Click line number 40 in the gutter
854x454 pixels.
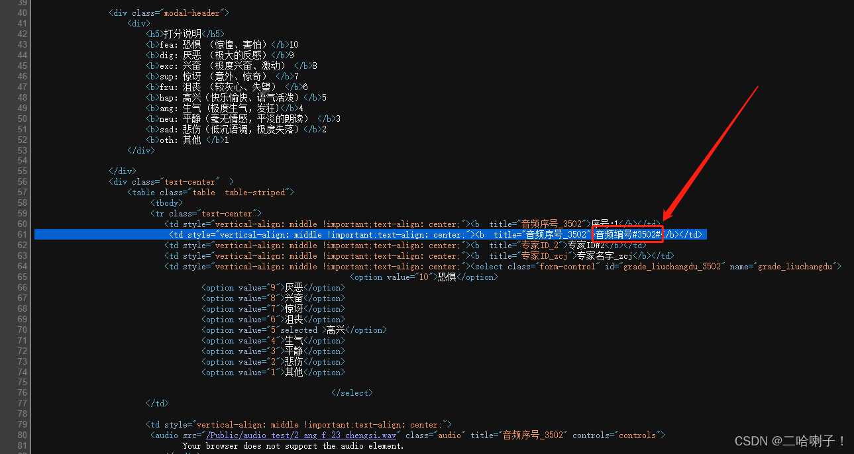coord(23,13)
